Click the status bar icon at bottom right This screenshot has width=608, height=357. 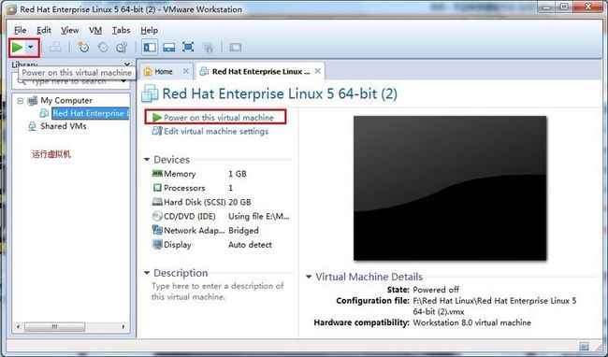(x=584, y=346)
